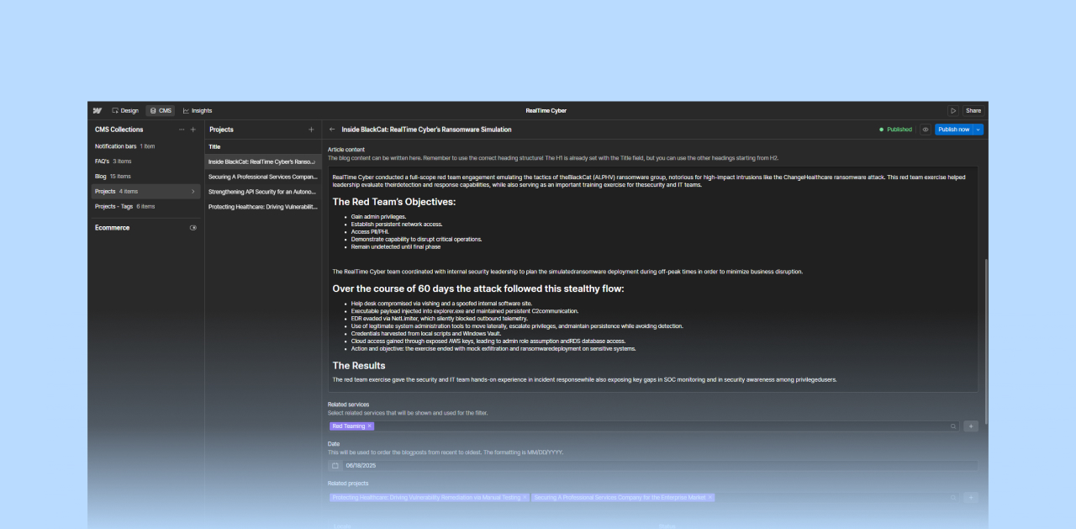Click the Related services search icon

point(953,426)
